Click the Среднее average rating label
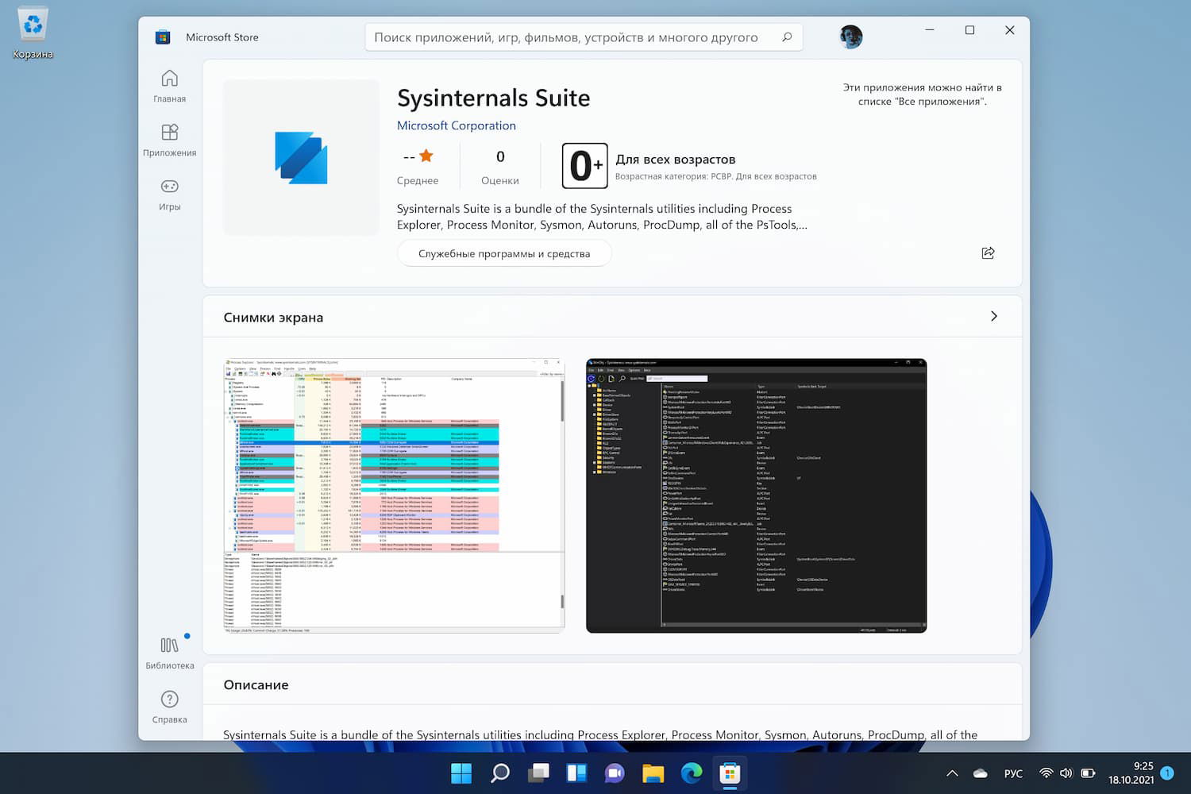 pos(418,181)
